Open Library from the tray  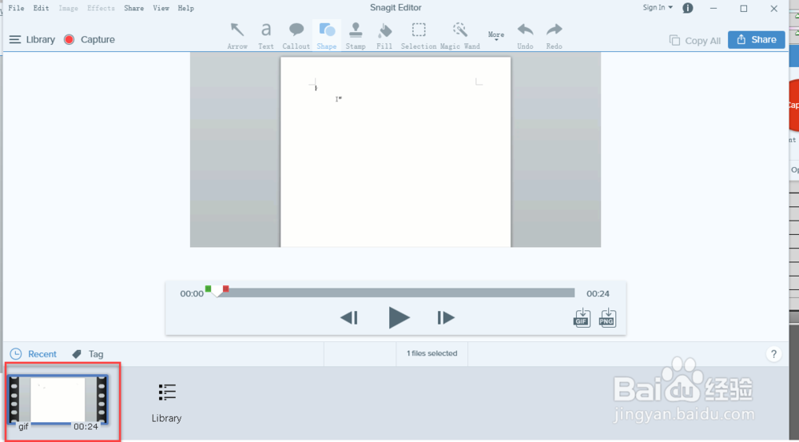coord(167,403)
